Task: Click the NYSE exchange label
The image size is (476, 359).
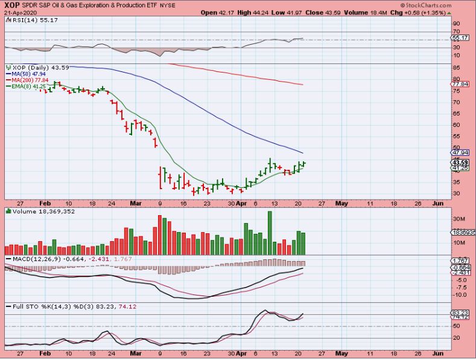Action: click(x=167, y=5)
